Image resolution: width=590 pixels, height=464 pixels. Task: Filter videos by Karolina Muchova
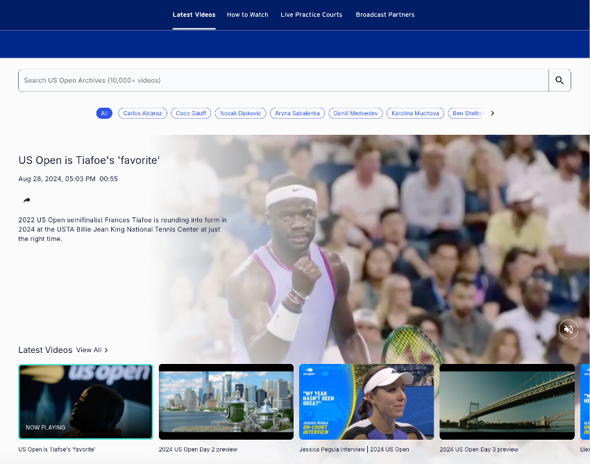coord(415,113)
